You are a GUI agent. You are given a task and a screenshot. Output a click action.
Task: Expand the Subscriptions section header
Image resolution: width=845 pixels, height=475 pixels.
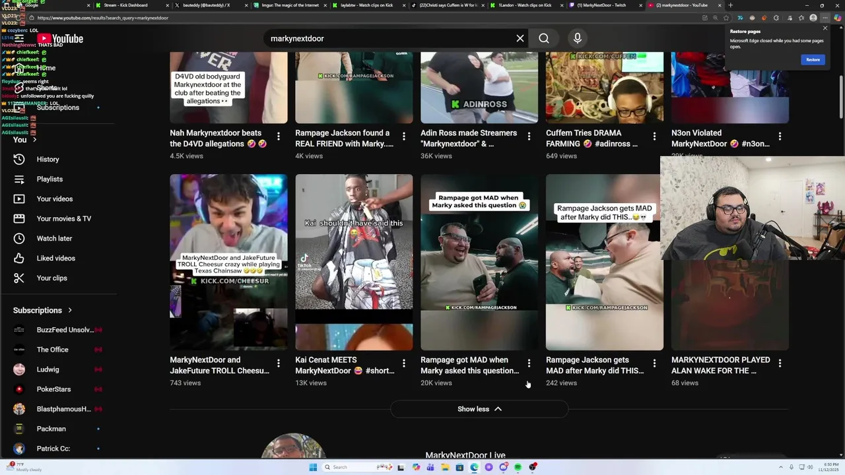43,310
